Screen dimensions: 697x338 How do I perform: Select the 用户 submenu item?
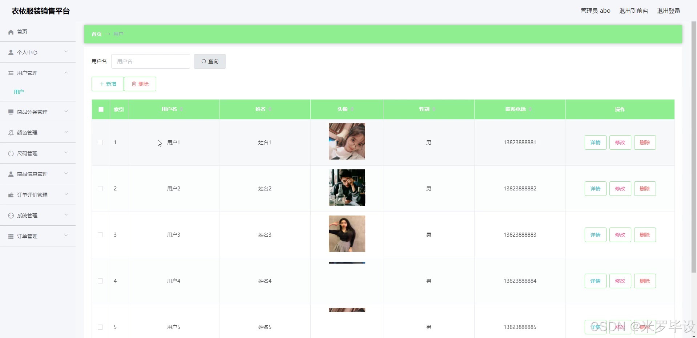click(19, 92)
